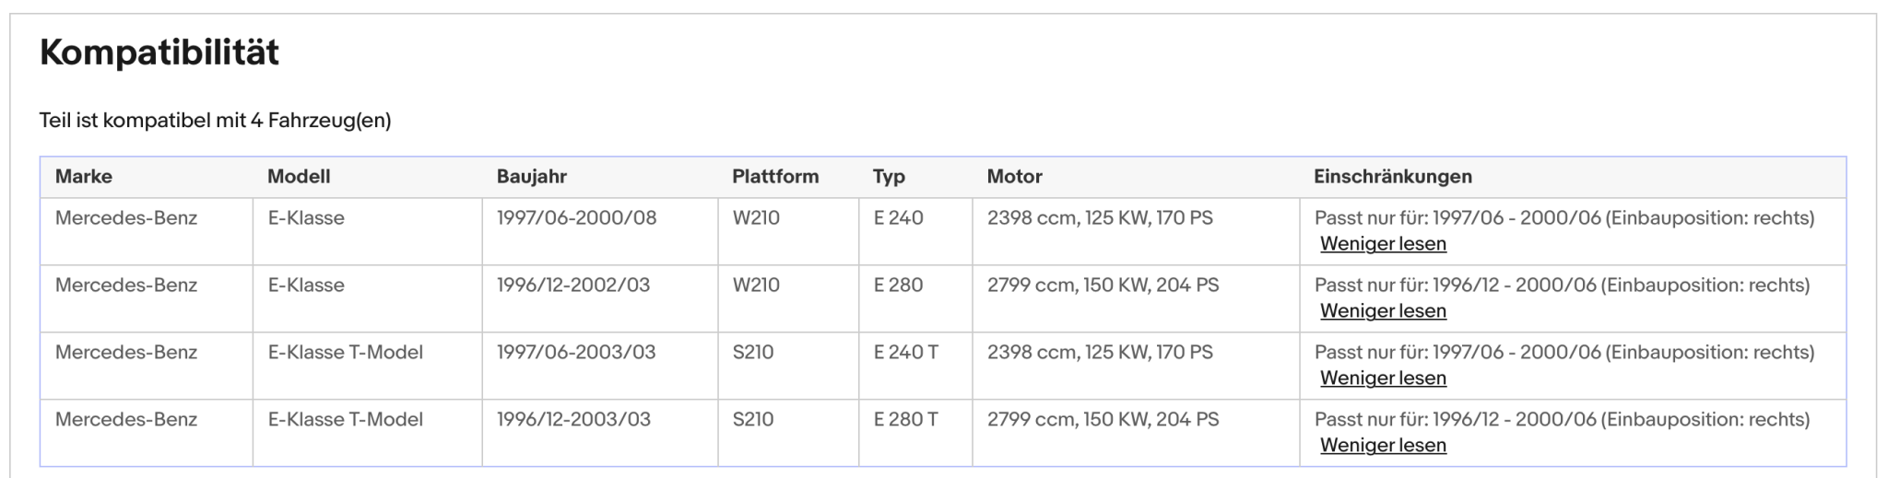This screenshot has width=1888, height=478.
Task: Click 'W210' in the E 240 row
Action: (x=756, y=218)
